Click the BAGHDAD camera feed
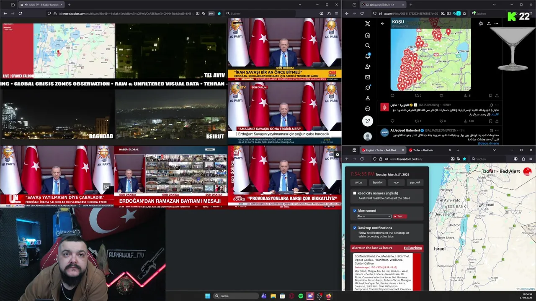The image size is (536, 301). pyautogui.click(x=57, y=114)
